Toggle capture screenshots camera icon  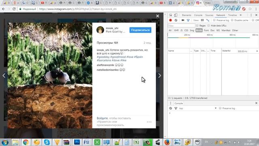183,20
